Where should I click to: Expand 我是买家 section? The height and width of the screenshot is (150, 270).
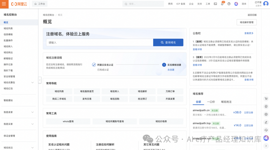32,124
